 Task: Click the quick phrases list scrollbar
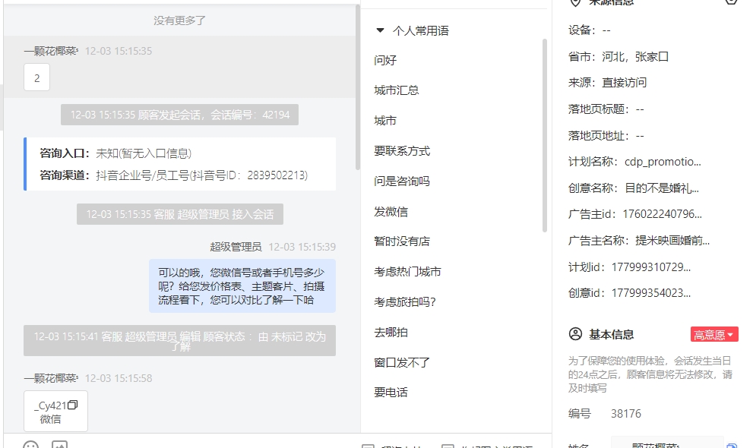[545, 135]
